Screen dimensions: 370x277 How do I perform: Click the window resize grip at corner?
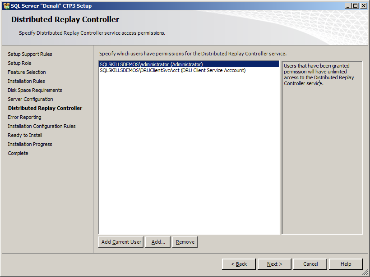point(365,272)
